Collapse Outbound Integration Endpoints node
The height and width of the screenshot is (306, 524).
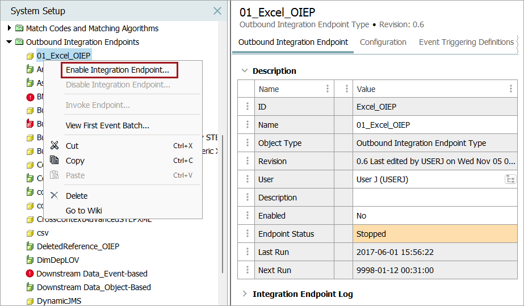9,42
